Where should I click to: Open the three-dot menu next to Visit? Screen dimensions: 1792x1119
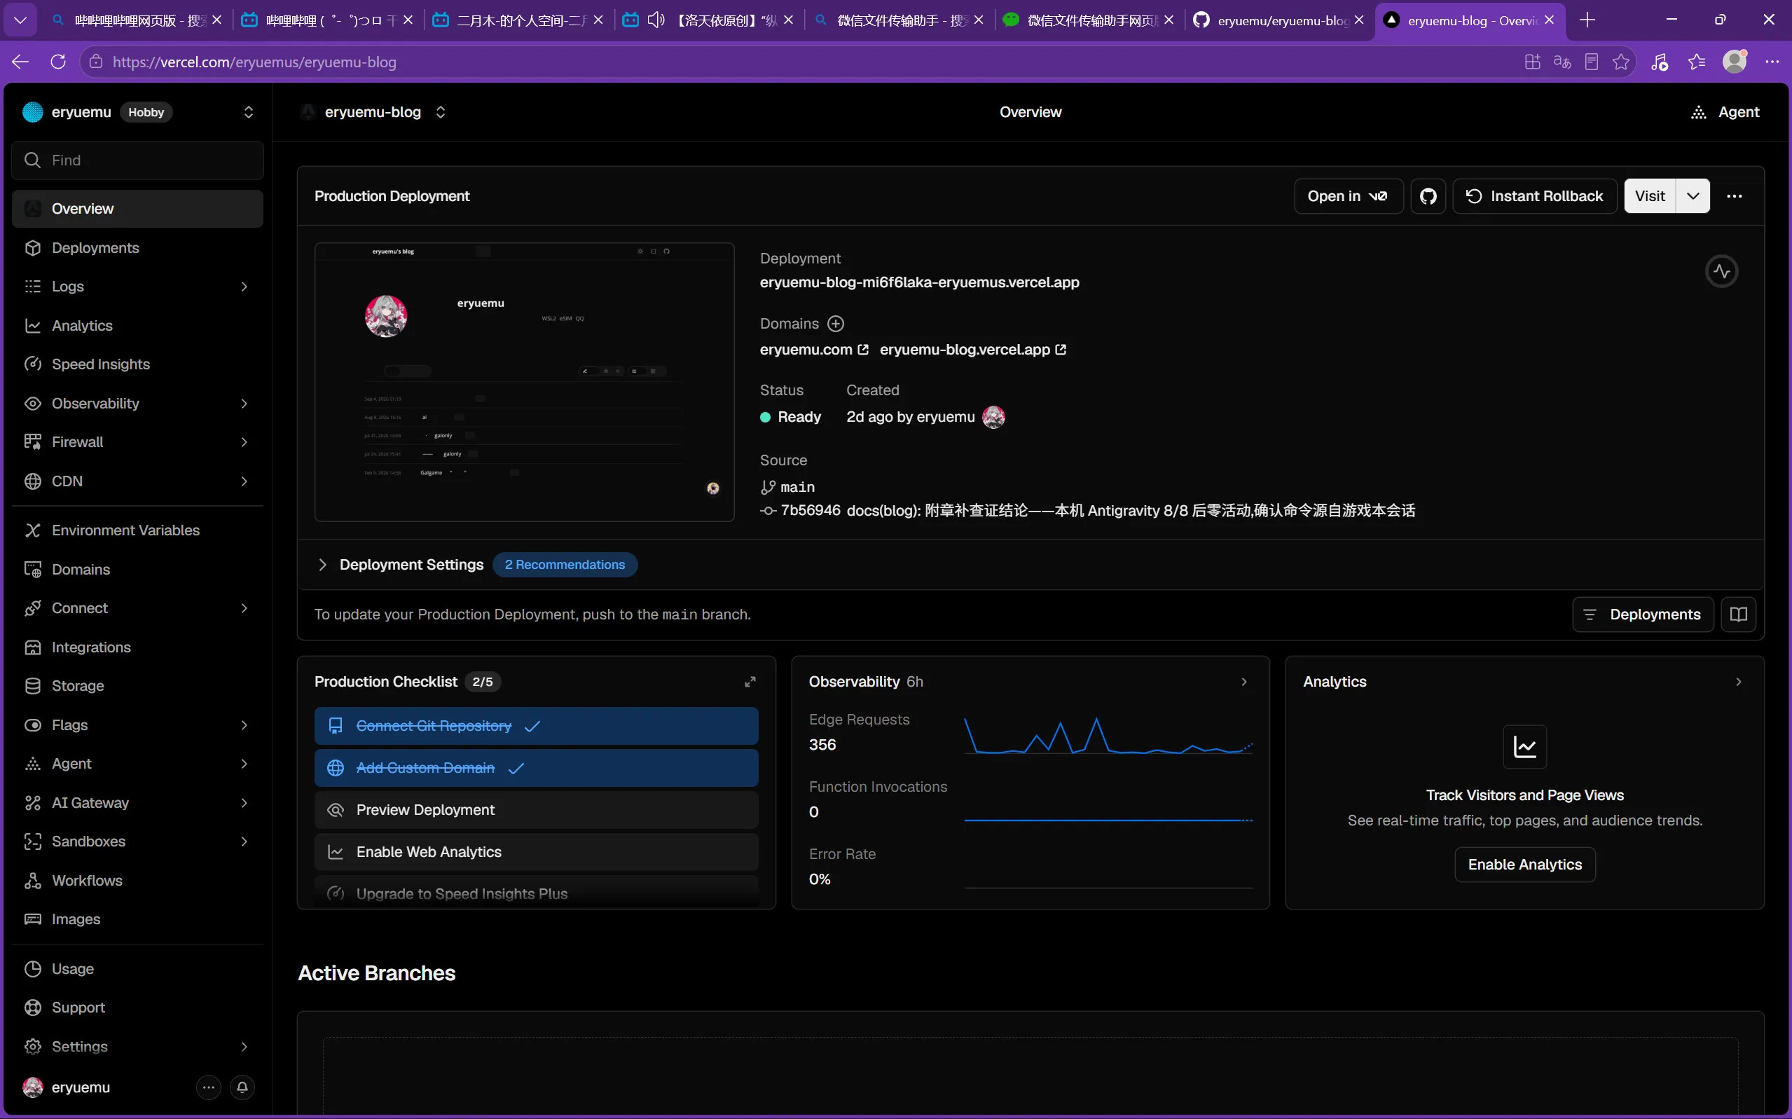tap(1734, 196)
